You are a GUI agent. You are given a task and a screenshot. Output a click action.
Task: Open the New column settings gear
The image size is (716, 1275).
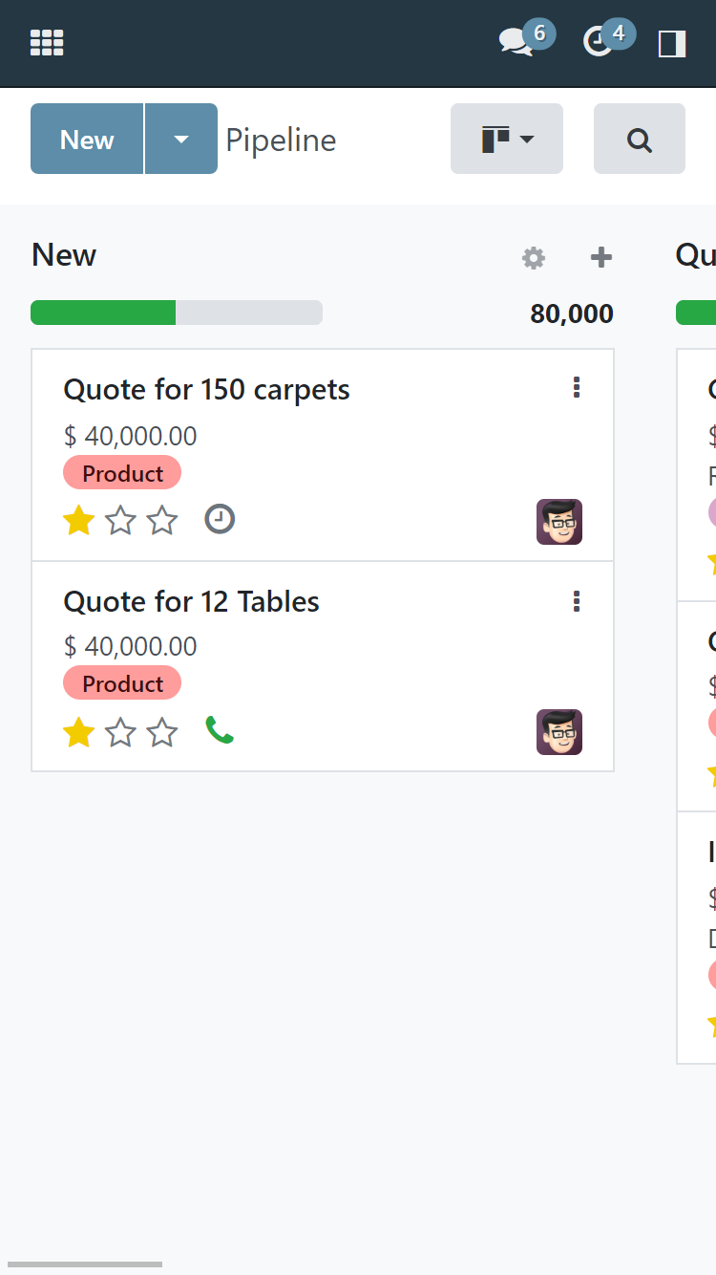coord(534,257)
